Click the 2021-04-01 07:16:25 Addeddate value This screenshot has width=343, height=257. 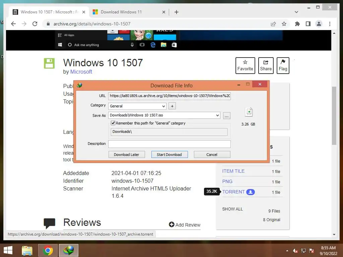(x=136, y=173)
